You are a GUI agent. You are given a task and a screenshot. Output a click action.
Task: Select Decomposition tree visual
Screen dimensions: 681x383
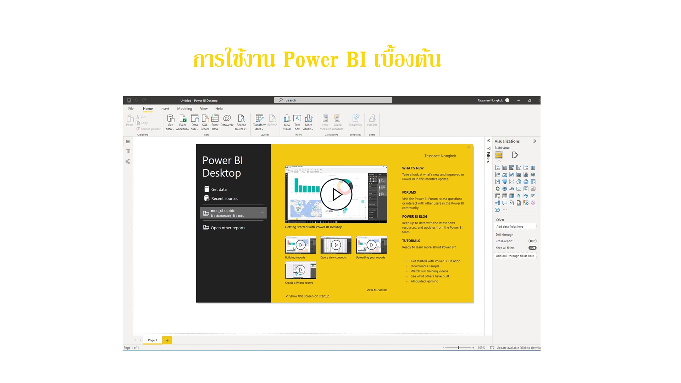(498, 203)
